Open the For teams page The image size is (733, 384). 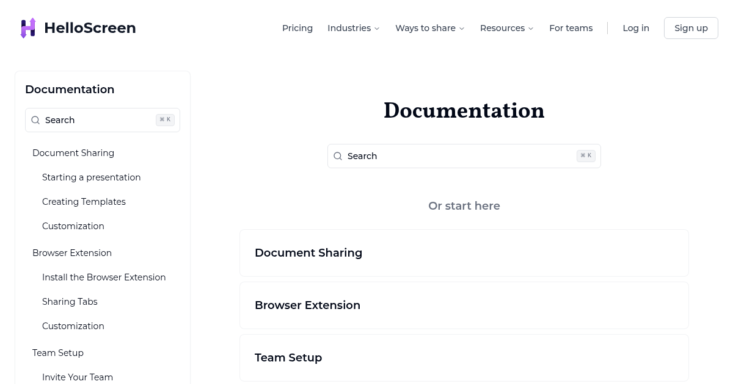click(571, 28)
